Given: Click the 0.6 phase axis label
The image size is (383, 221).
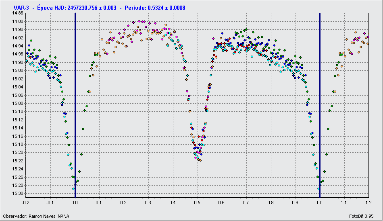Looking at the screenshot, I should (x=222, y=203).
